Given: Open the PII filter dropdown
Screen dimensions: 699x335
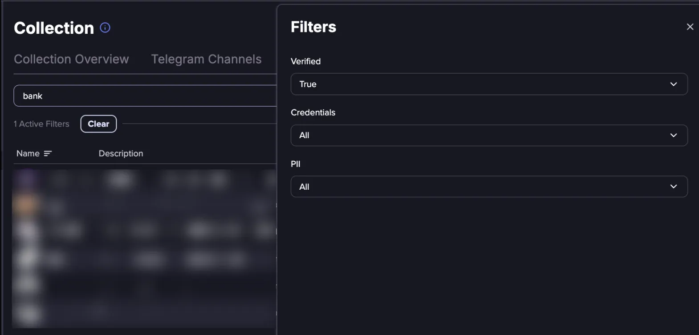Looking at the screenshot, I should click(489, 187).
